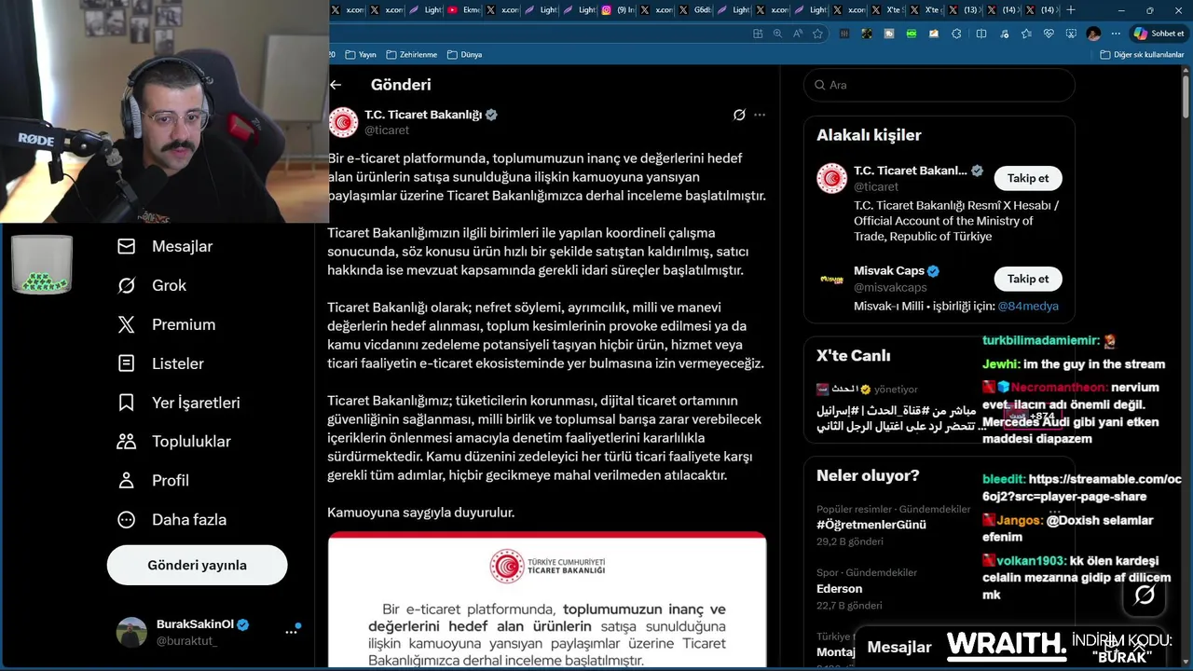The image size is (1193, 671).
Task: Open Misvak Caps profile avatar
Action: (831, 279)
